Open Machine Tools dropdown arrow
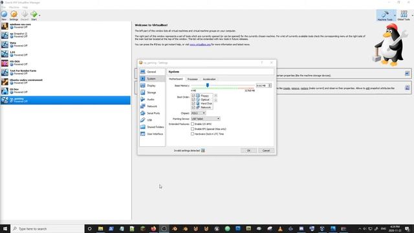 [395, 16]
